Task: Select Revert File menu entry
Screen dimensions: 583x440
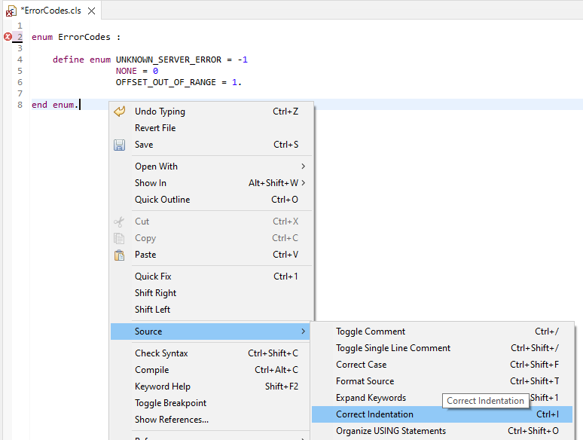Action: pyautogui.click(x=212, y=128)
